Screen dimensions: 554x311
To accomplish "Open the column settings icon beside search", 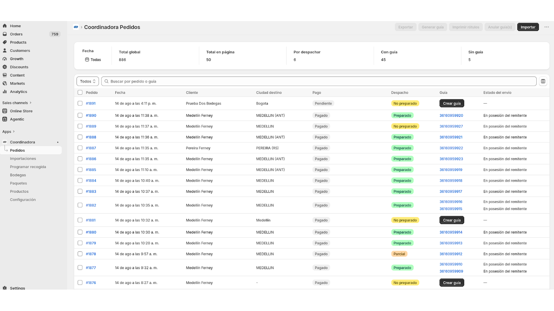I will click(543, 81).
